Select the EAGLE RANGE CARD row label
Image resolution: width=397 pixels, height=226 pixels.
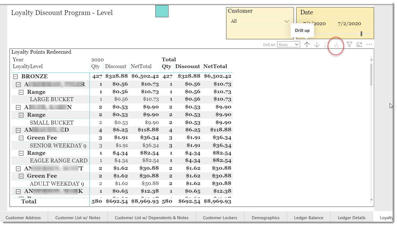(x=59, y=160)
